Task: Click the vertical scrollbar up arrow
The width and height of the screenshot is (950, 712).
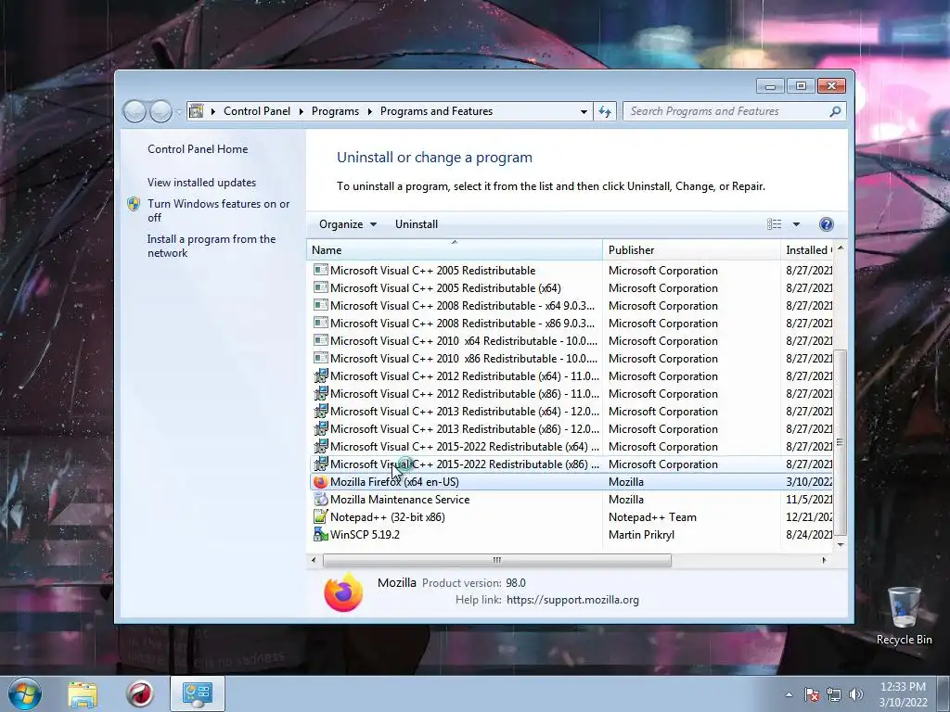Action: [841, 248]
